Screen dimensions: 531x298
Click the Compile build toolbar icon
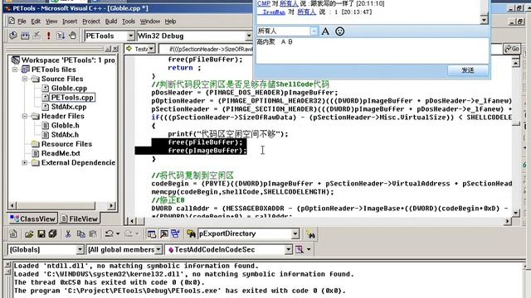[13, 36]
